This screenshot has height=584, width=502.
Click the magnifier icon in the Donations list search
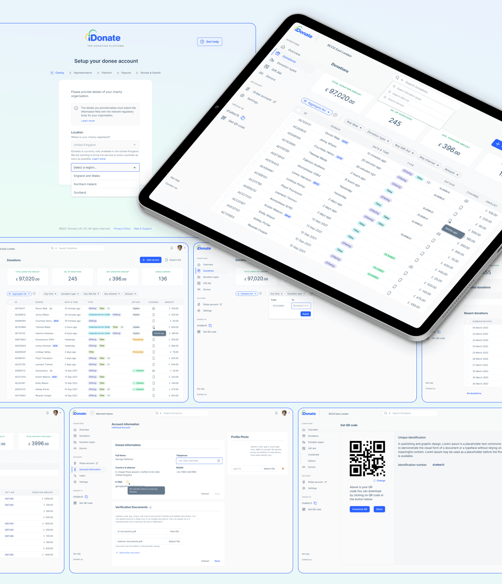(52, 248)
